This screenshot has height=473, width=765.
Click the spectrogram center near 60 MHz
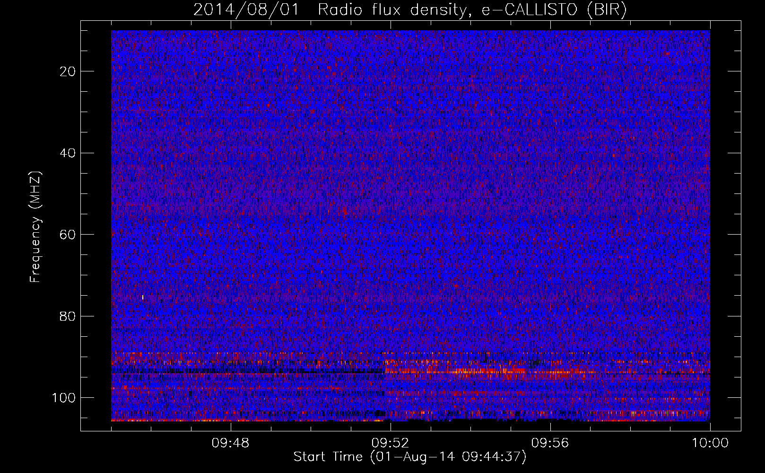(410, 235)
